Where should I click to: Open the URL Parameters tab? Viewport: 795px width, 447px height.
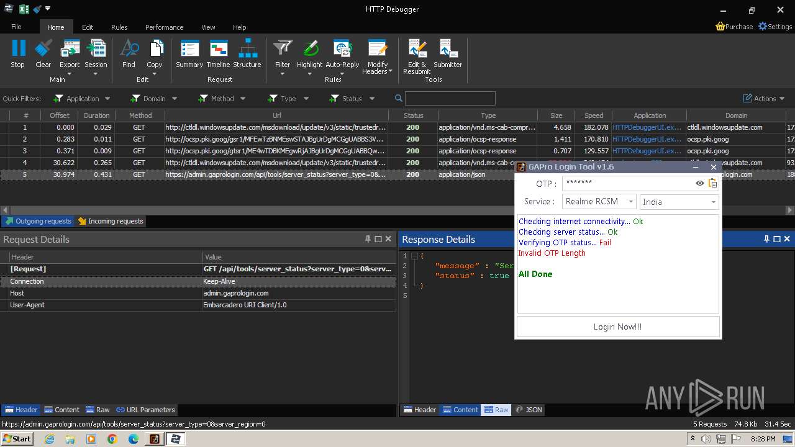(x=145, y=410)
